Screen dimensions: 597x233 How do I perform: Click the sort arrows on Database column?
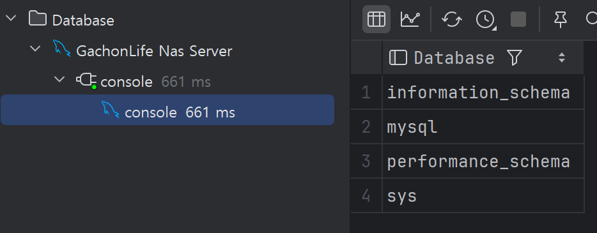[562, 58]
